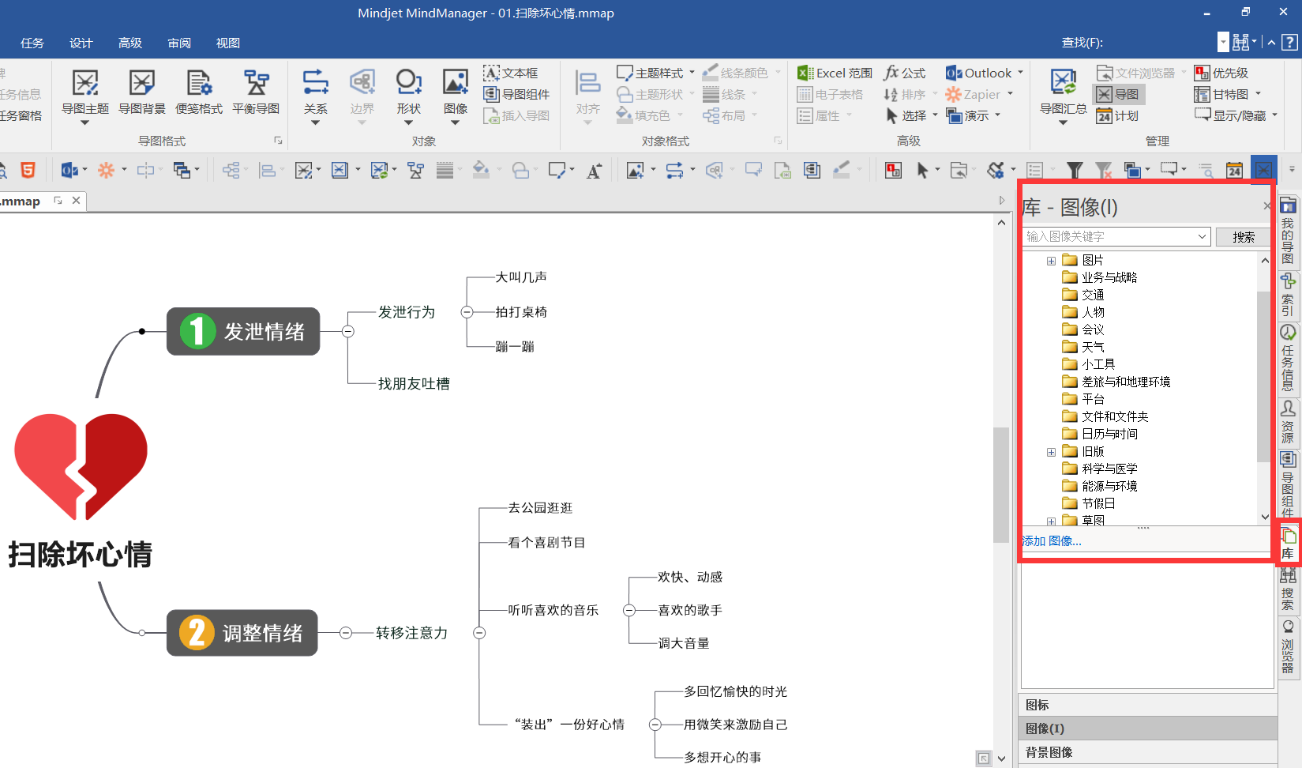The height and width of the screenshot is (768, 1302).
Task: Click the 导图汇总 map roll-up icon
Action: [x=1063, y=83]
